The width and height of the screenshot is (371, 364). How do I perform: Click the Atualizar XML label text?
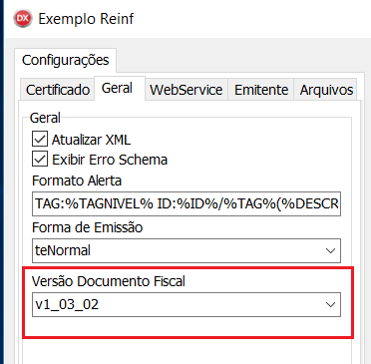point(91,140)
